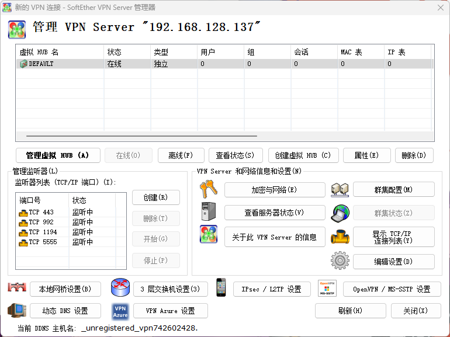This screenshot has height=337, width=450.
Task: Click 独立 type cell of DEFAULT
Action: tap(161, 64)
